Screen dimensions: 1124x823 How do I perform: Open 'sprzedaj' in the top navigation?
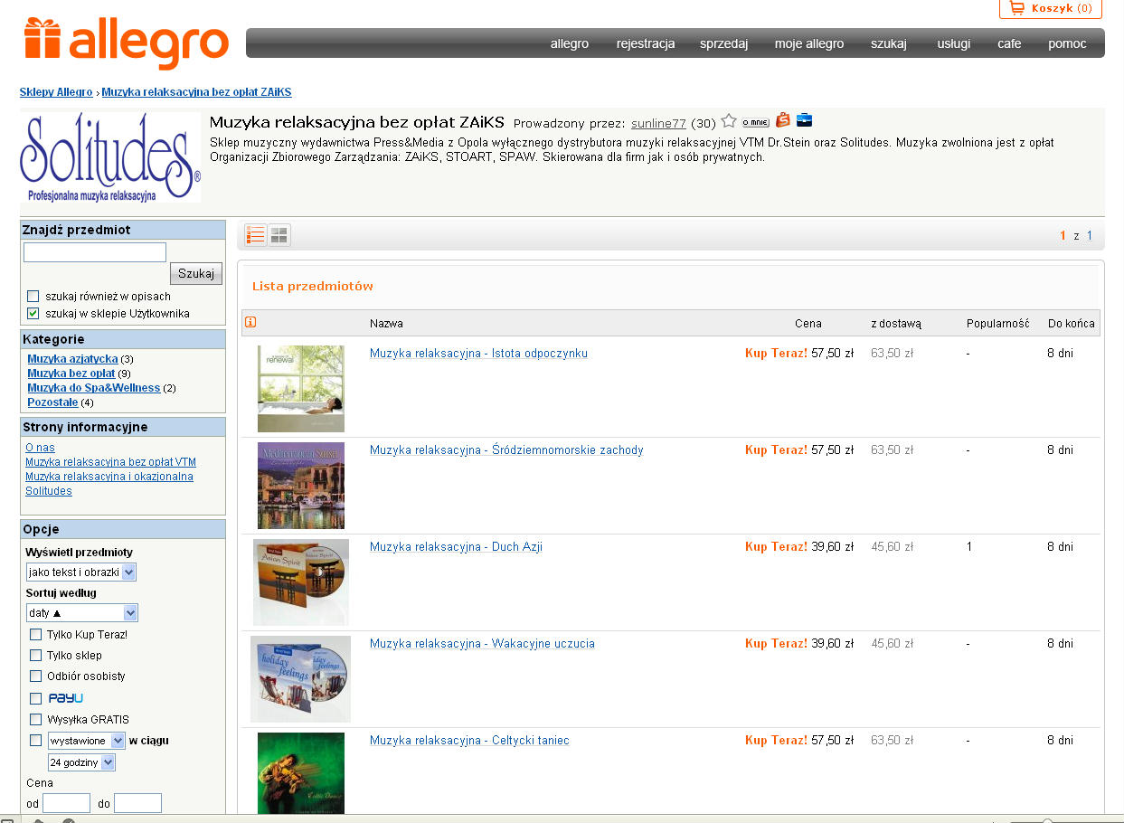[x=723, y=43]
